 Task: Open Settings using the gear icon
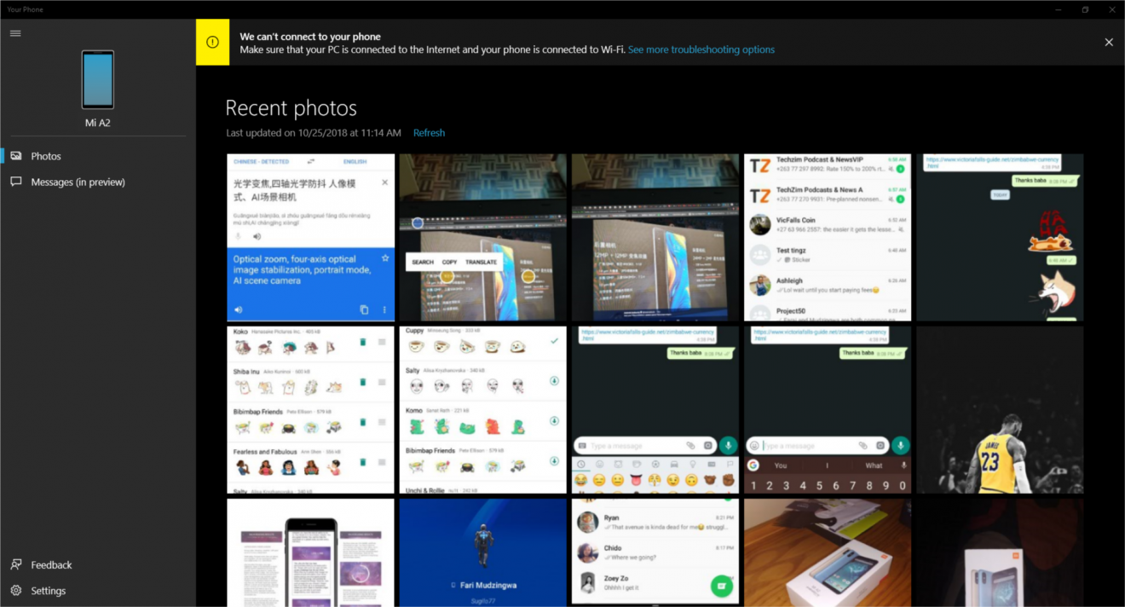(16, 590)
